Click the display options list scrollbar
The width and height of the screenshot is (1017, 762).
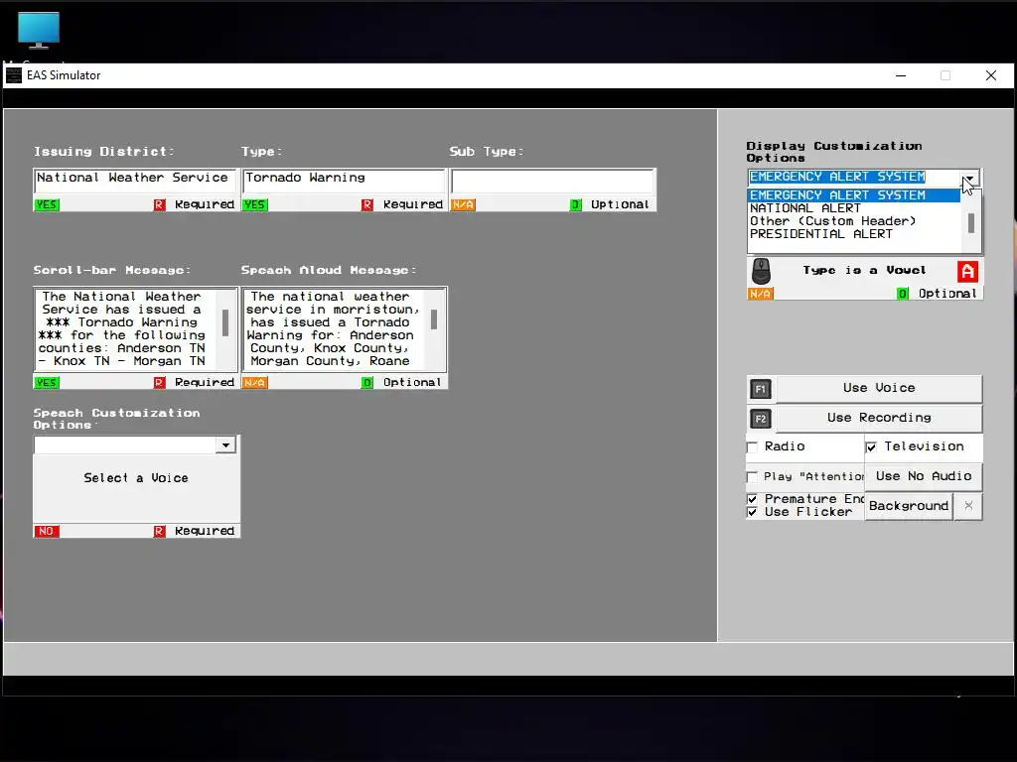pyautogui.click(x=971, y=221)
